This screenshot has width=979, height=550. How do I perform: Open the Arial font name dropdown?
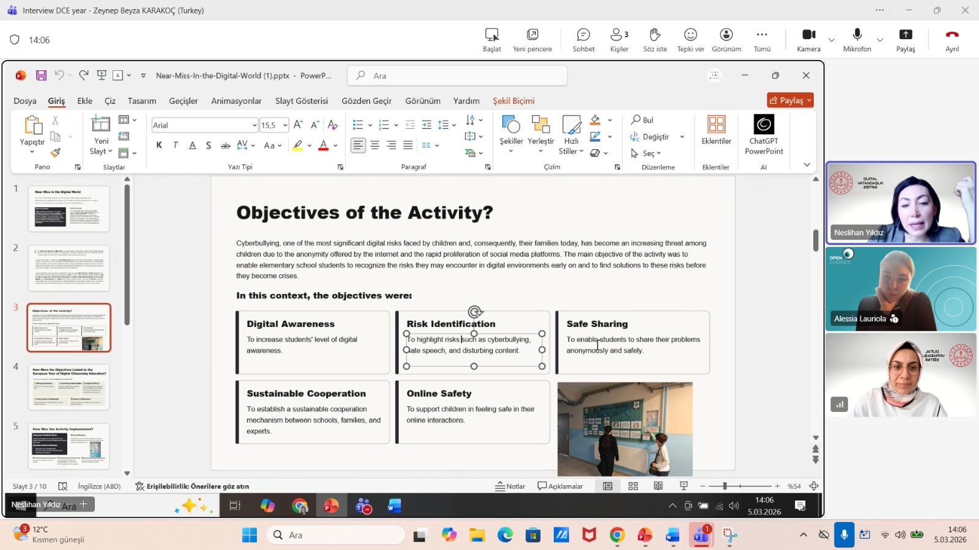[255, 125]
